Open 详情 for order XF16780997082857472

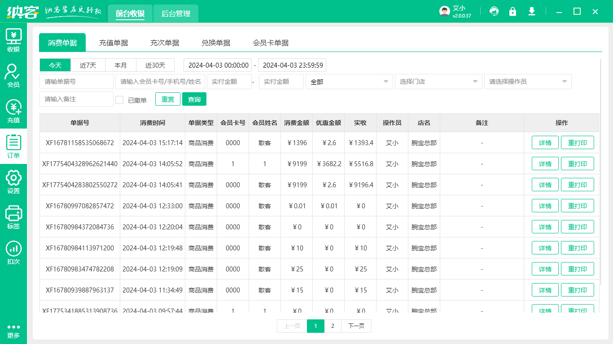545,206
